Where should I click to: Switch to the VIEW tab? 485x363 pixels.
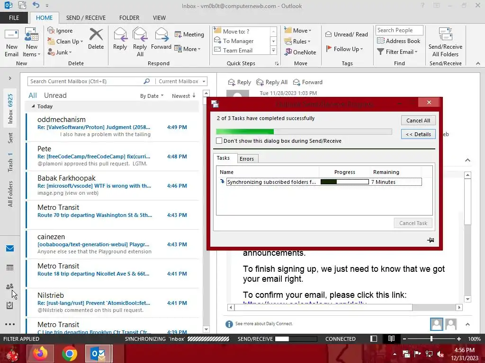click(159, 18)
